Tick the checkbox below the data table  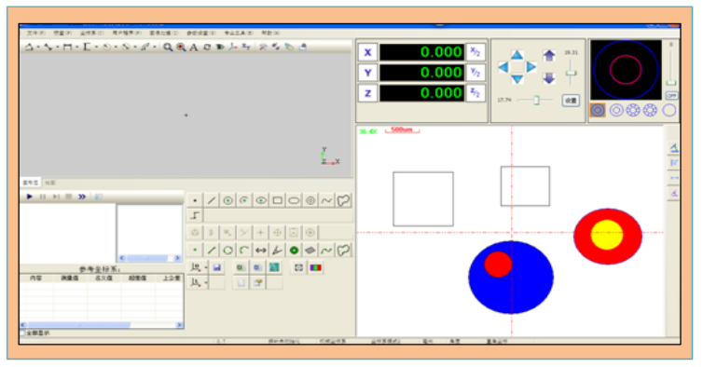tap(22, 333)
